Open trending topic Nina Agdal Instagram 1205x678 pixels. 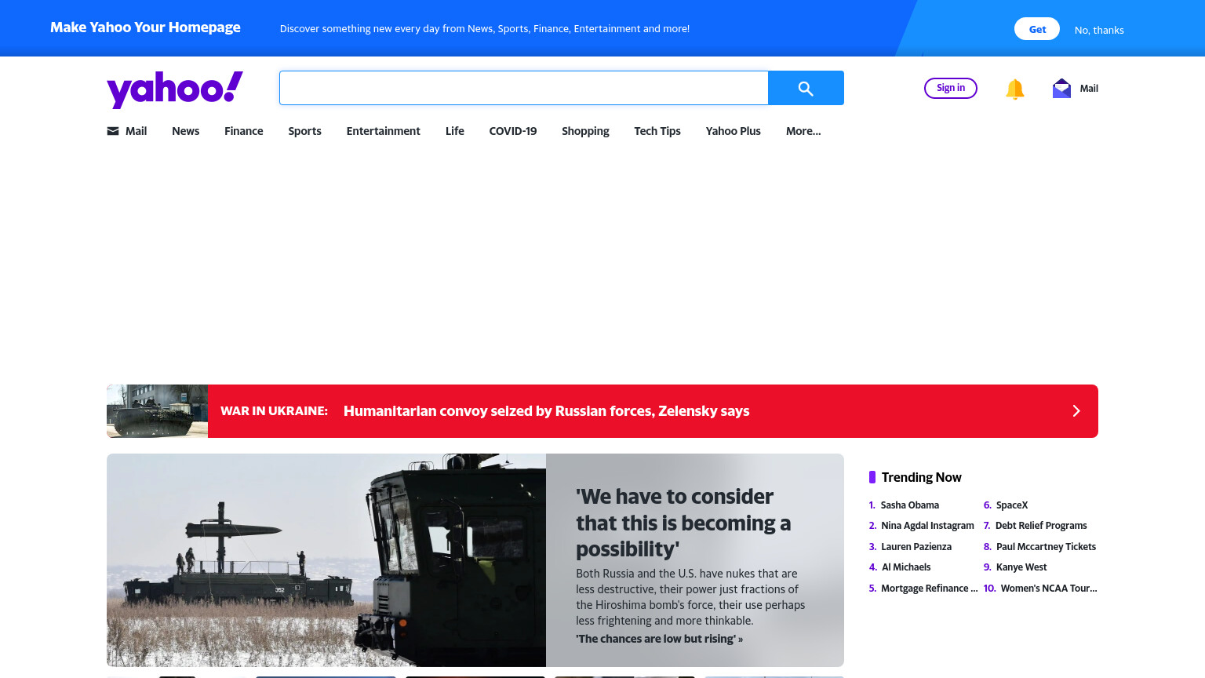point(927,526)
